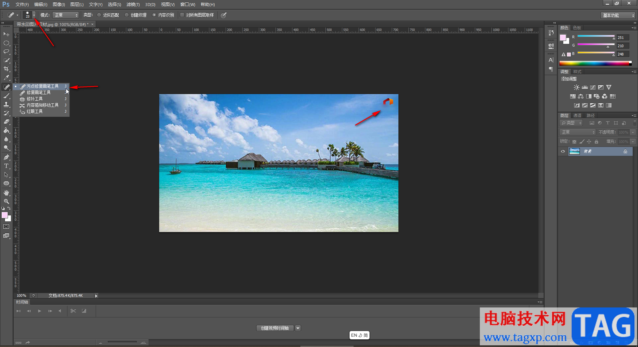
Task: Select the Crop tool
Action: [x=6, y=69]
